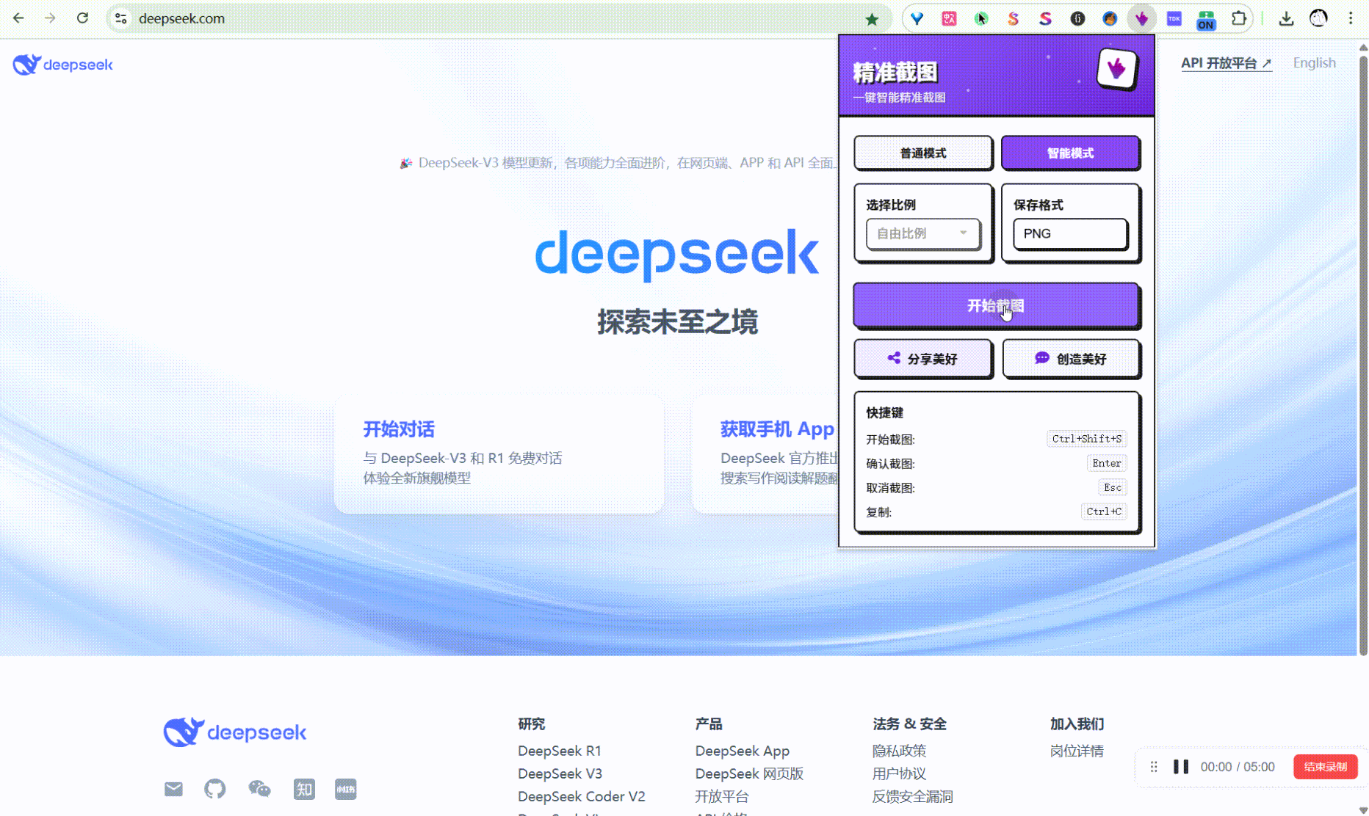The height and width of the screenshot is (816, 1369).
Task: Open DeepSeek R1 footer link
Action: pos(559,751)
